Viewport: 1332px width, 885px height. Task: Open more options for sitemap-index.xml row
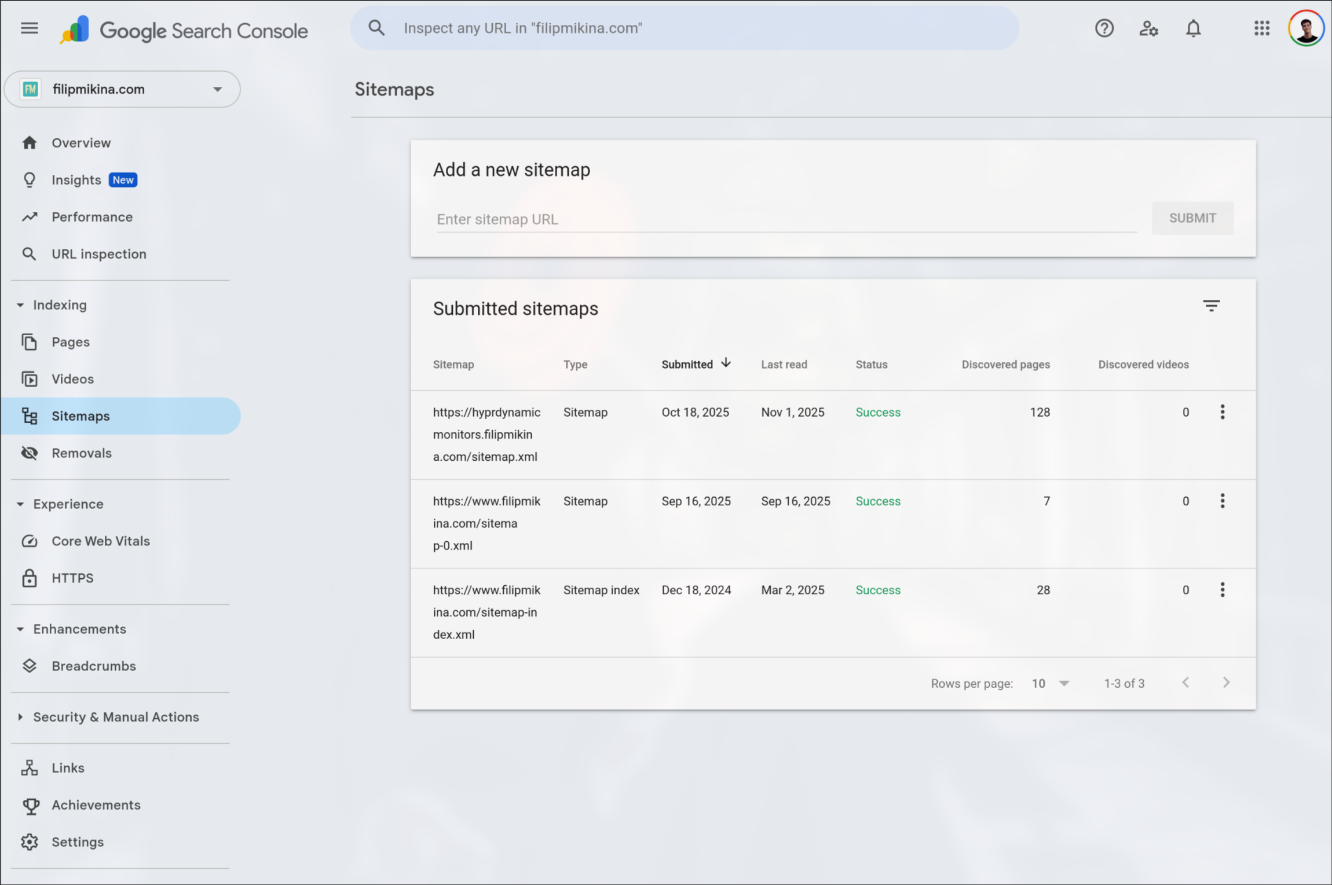click(1222, 590)
